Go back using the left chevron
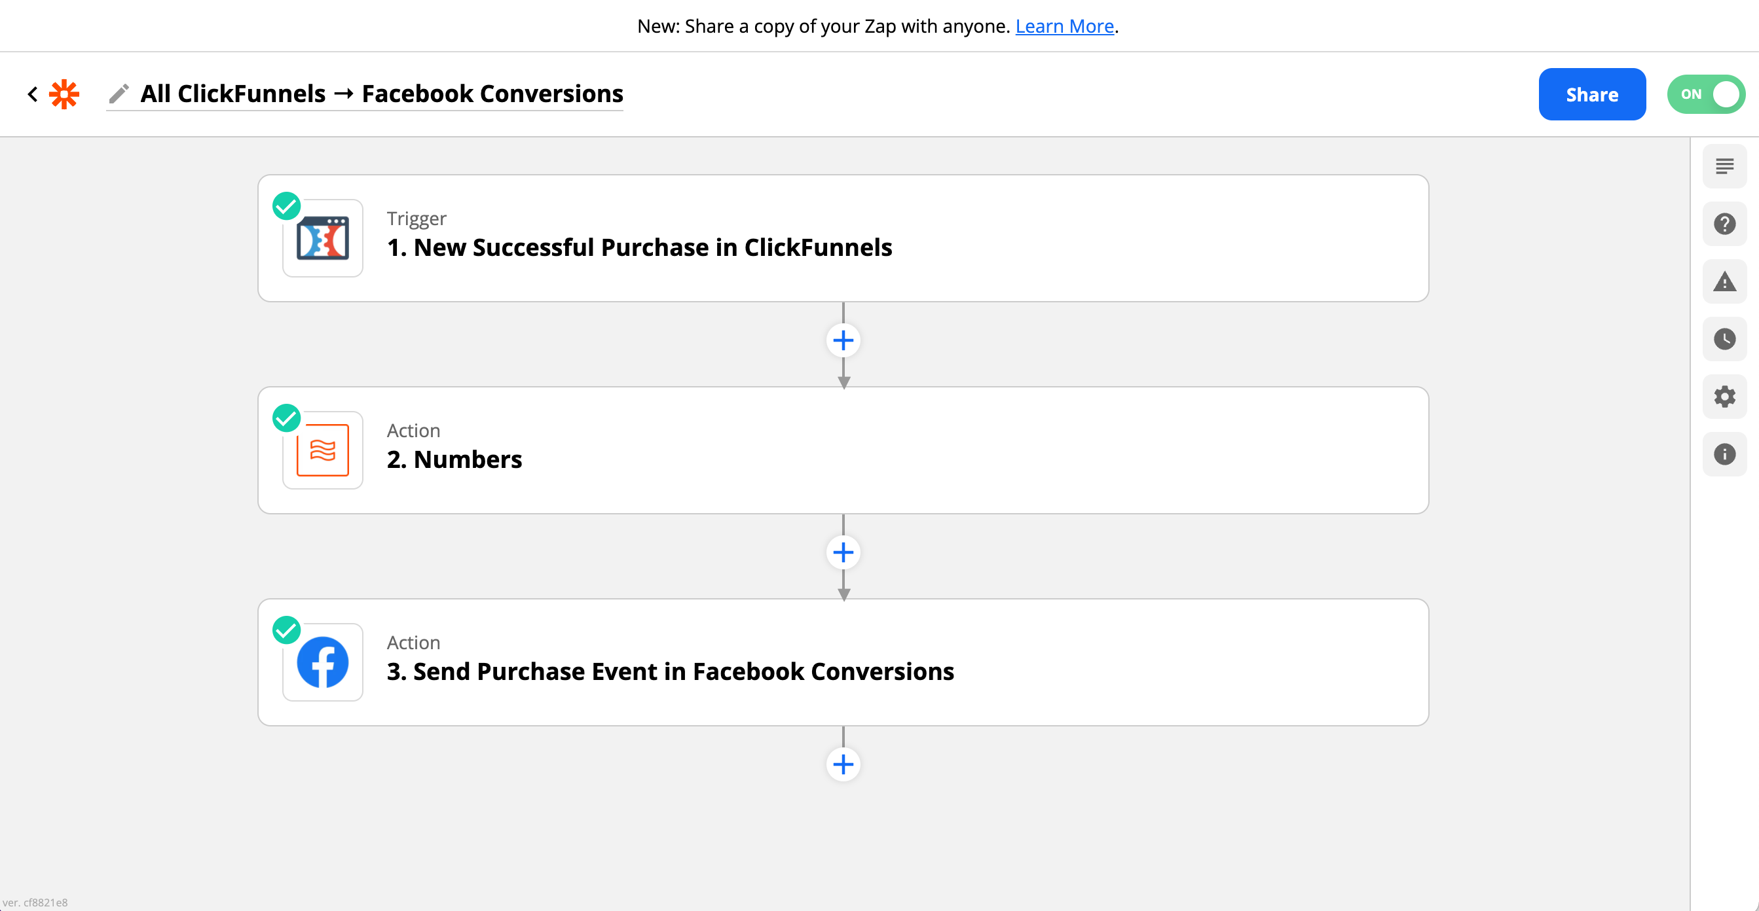This screenshot has width=1759, height=911. [x=32, y=94]
